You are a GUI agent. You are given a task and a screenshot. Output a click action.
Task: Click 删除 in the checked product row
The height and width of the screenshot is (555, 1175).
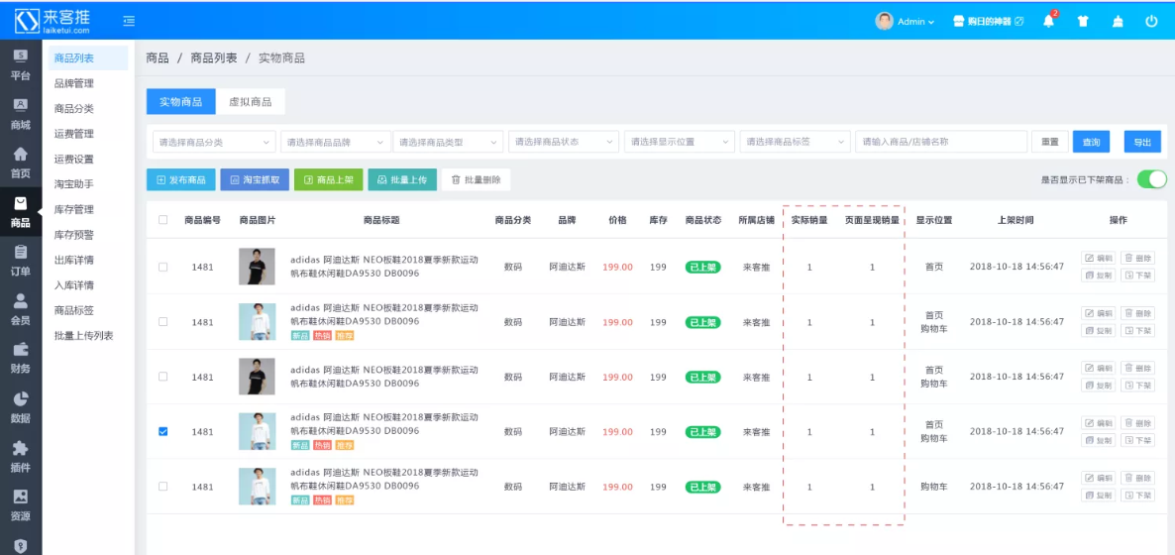click(1137, 423)
